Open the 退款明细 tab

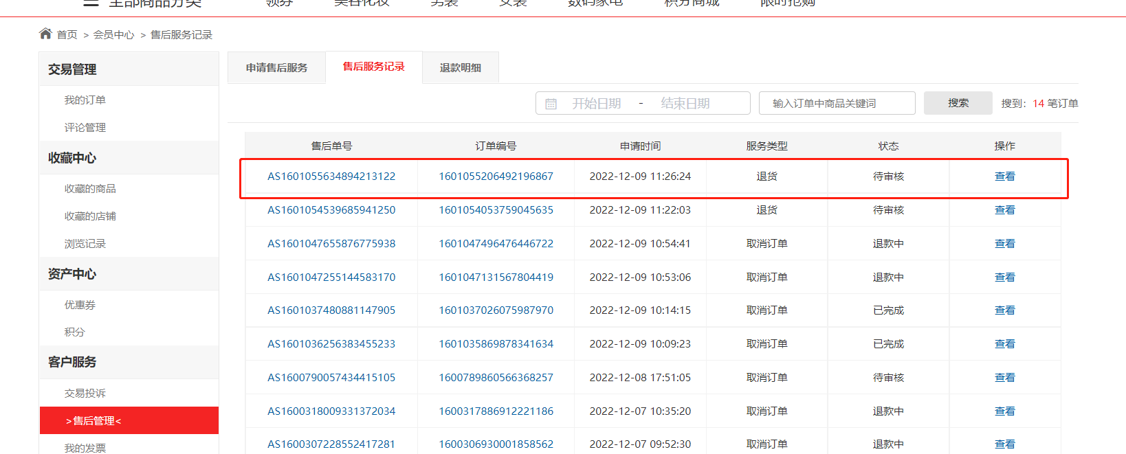[461, 67]
